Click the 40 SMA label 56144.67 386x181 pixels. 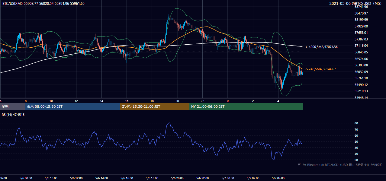[320, 69]
